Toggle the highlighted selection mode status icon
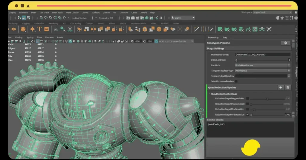Screen dimensions: 306x160 pos(24,18)
